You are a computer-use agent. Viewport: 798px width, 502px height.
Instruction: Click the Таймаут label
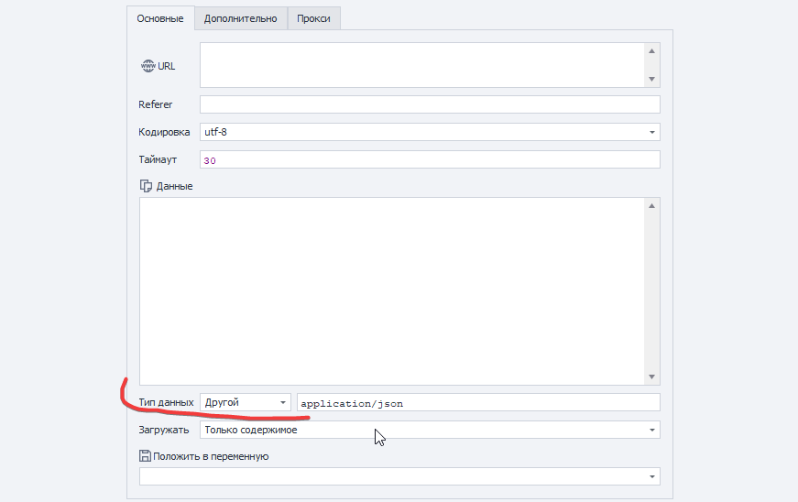(158, 159)
